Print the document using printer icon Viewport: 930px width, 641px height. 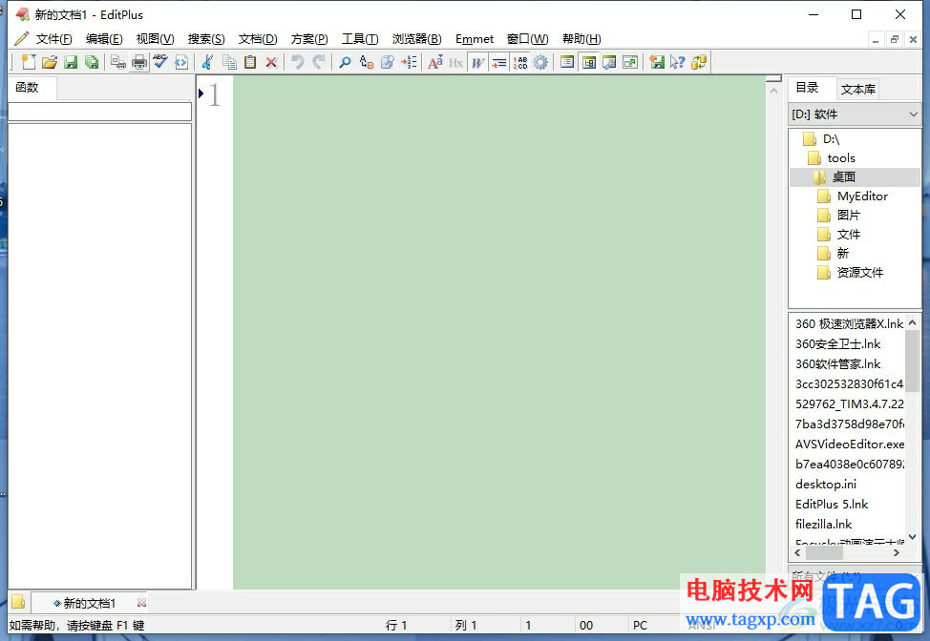[x=139, y=62]
